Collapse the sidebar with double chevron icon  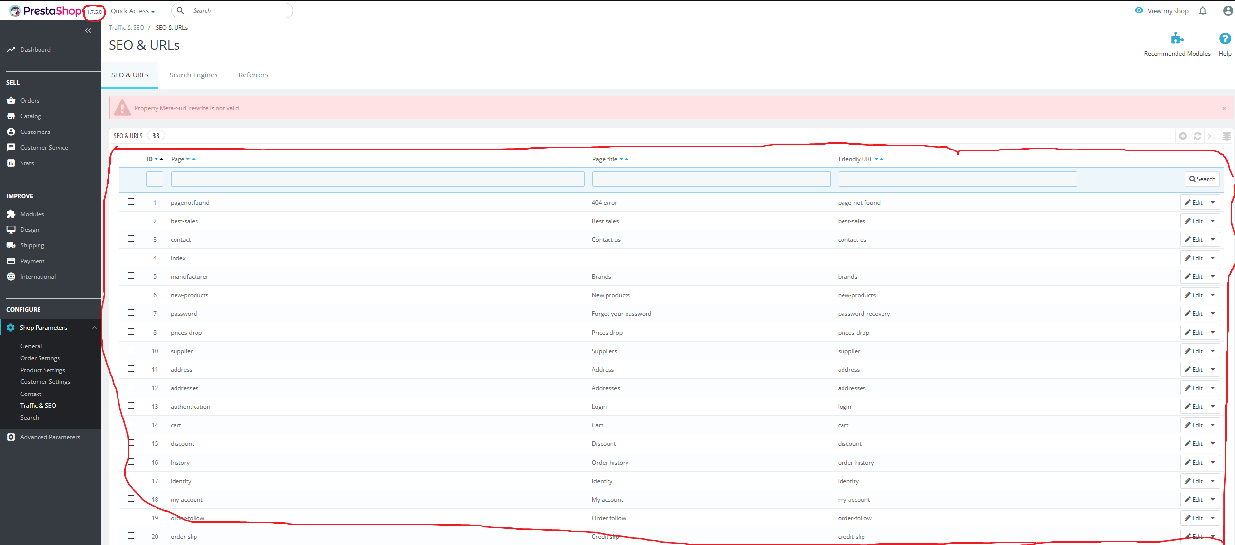click(x=88, y=31)
